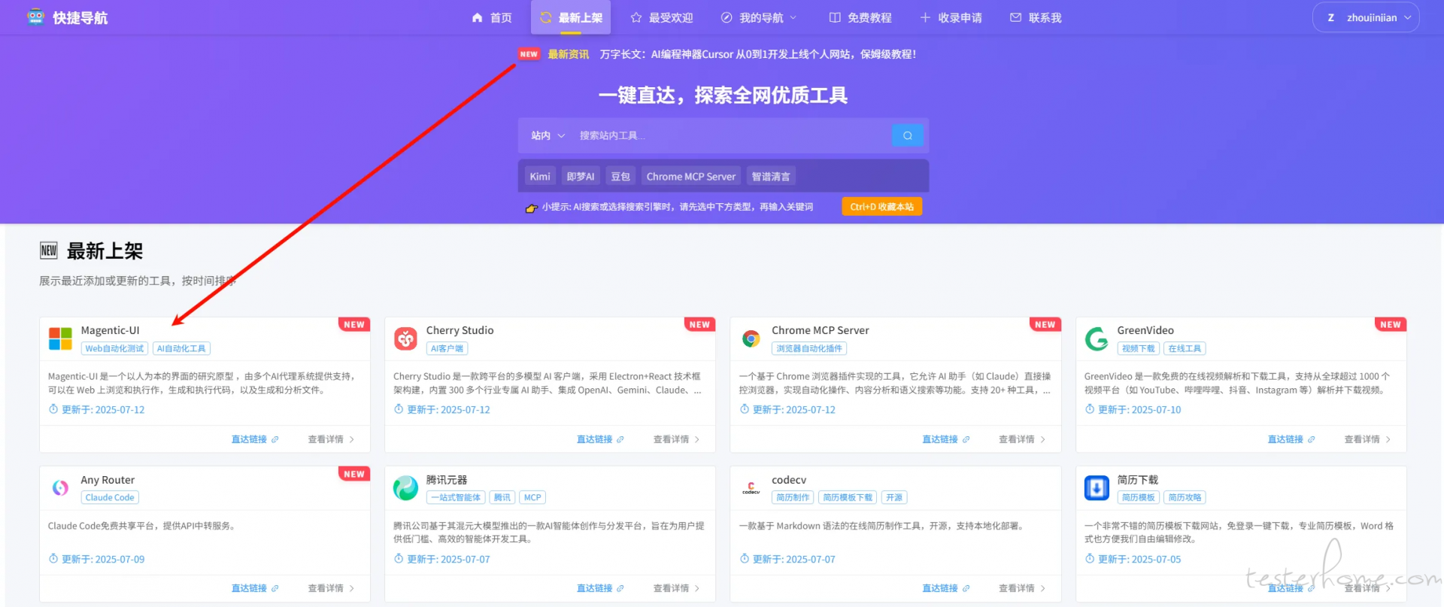
Task: Click the AI自动化工具 tag
Action: pos(181,348)
